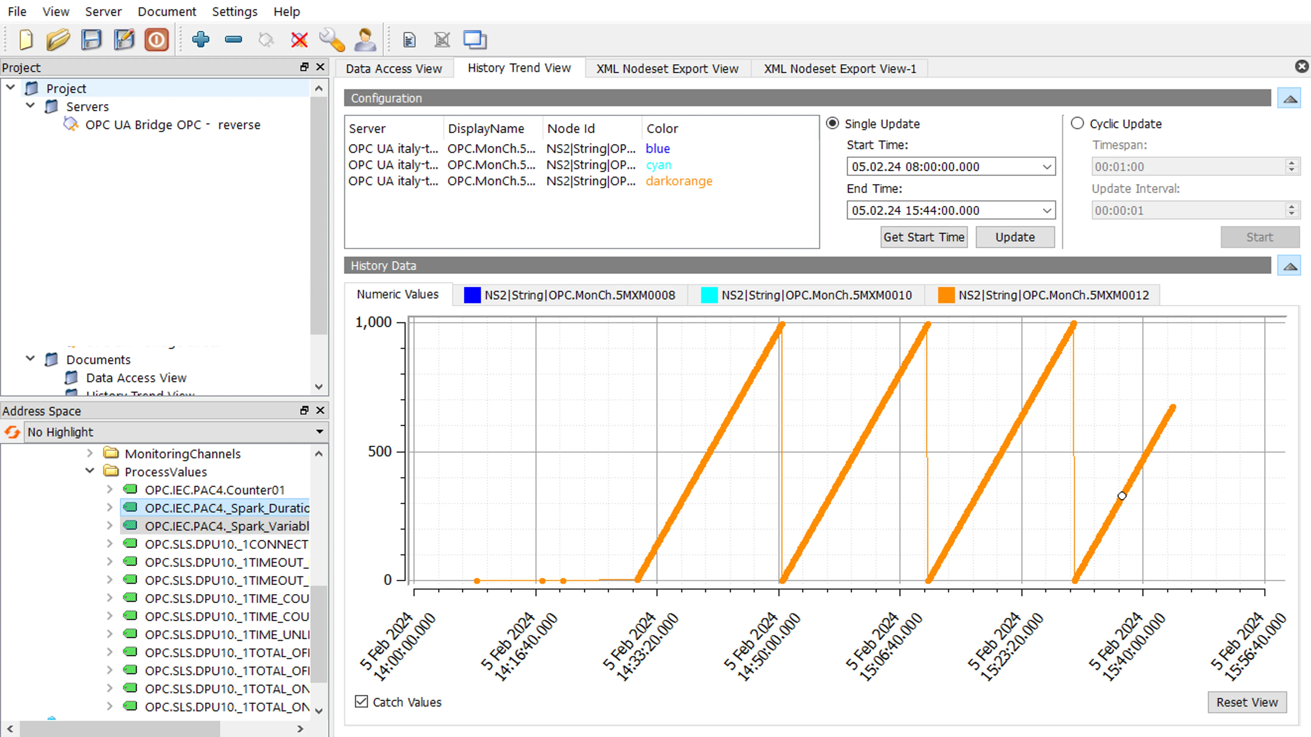Click the greyed-out connect server icon

tap(266, 39)
